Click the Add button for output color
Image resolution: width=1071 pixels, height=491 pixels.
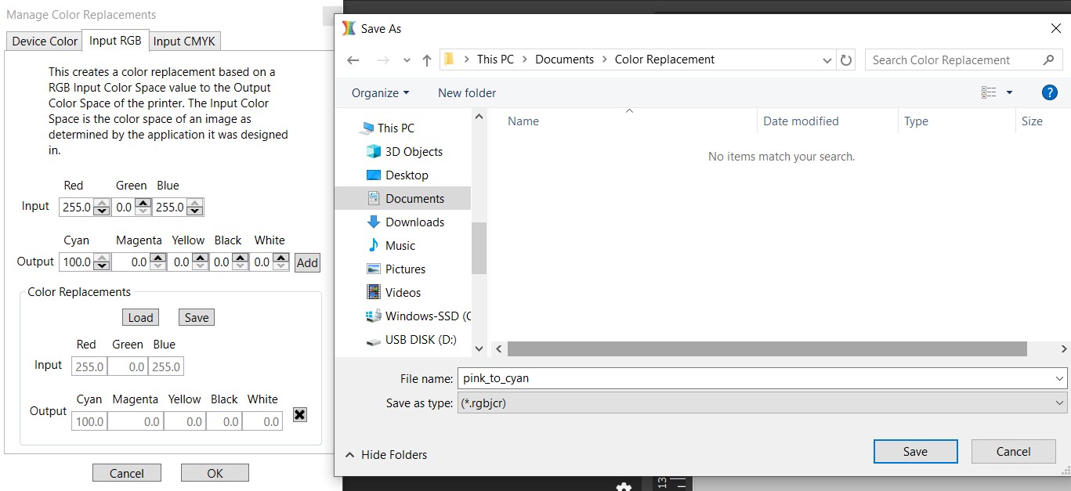(307, 263)
